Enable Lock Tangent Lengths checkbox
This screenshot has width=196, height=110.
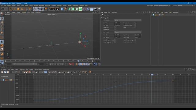[135, 40]
